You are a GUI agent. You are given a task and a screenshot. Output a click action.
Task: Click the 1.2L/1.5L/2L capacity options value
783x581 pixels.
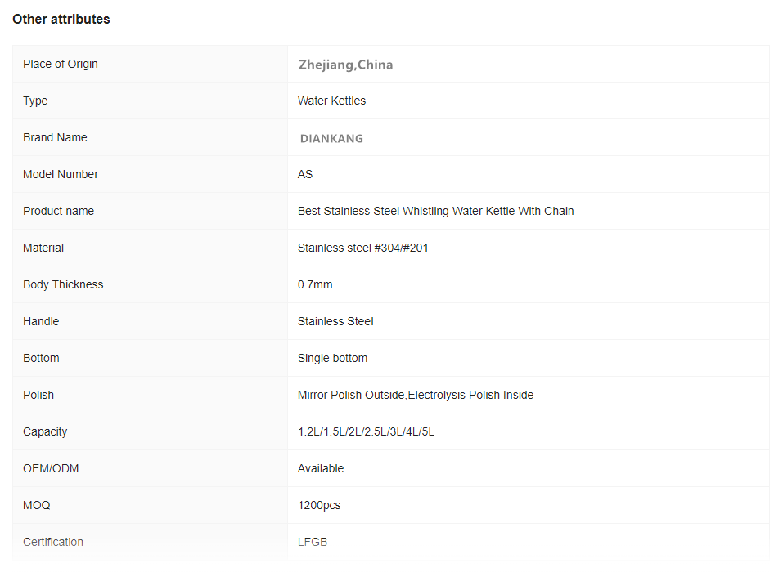point(366,431)
